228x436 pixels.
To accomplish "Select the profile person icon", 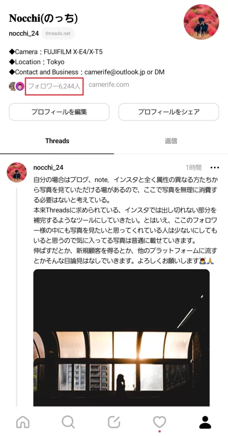I will [x=205, y=422].
